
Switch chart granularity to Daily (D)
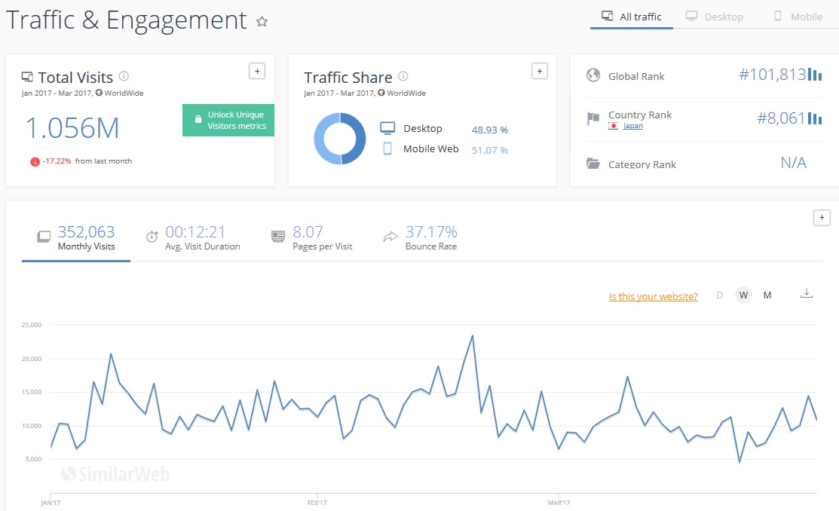pos(719,295)
